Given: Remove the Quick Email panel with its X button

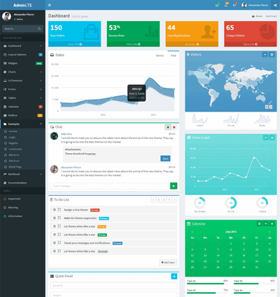Looking at the screenshot, I should coord(174,276).
